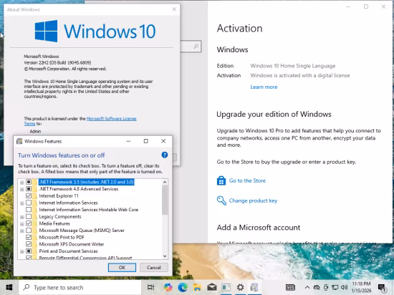
Task: Click Change product key link
Action: 253,200
